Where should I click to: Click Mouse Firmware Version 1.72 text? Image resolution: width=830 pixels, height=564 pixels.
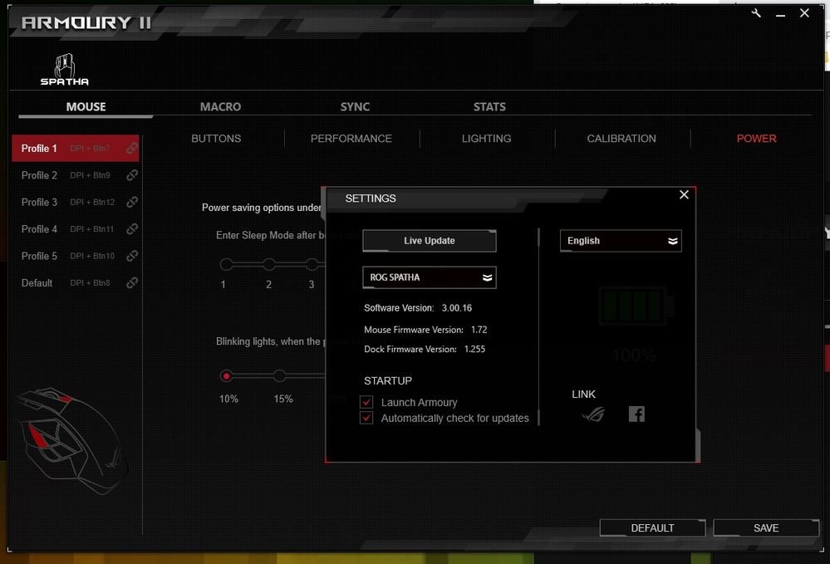(x=425, y=330)
